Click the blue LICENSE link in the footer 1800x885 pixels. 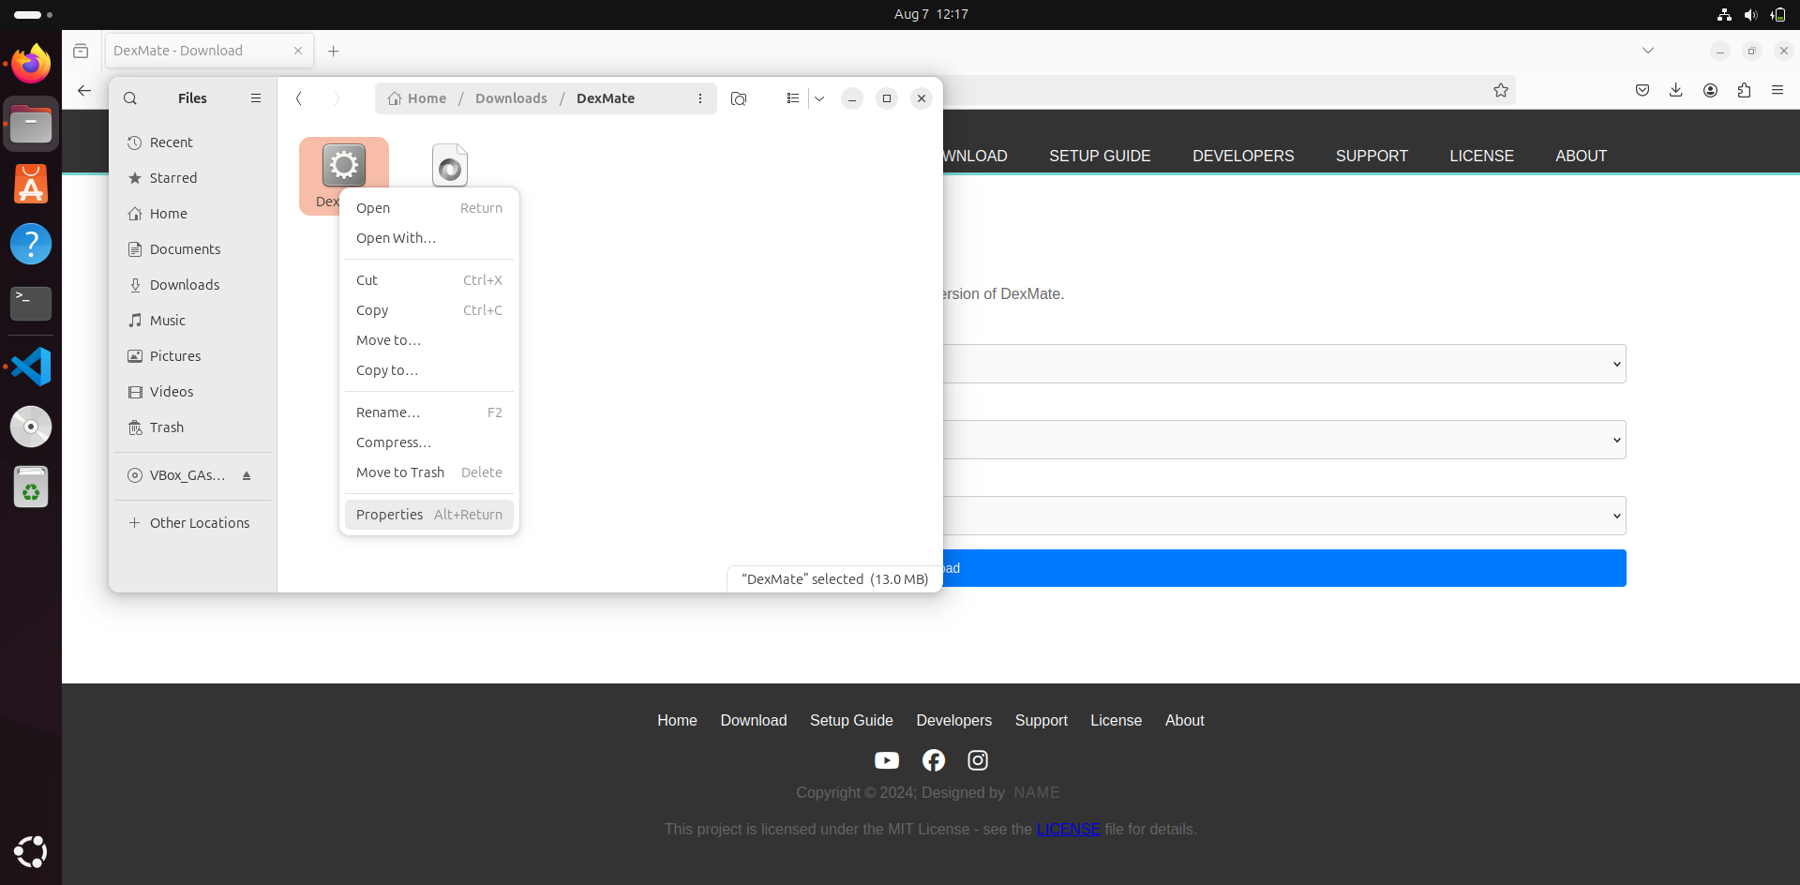click(1068, 829)
